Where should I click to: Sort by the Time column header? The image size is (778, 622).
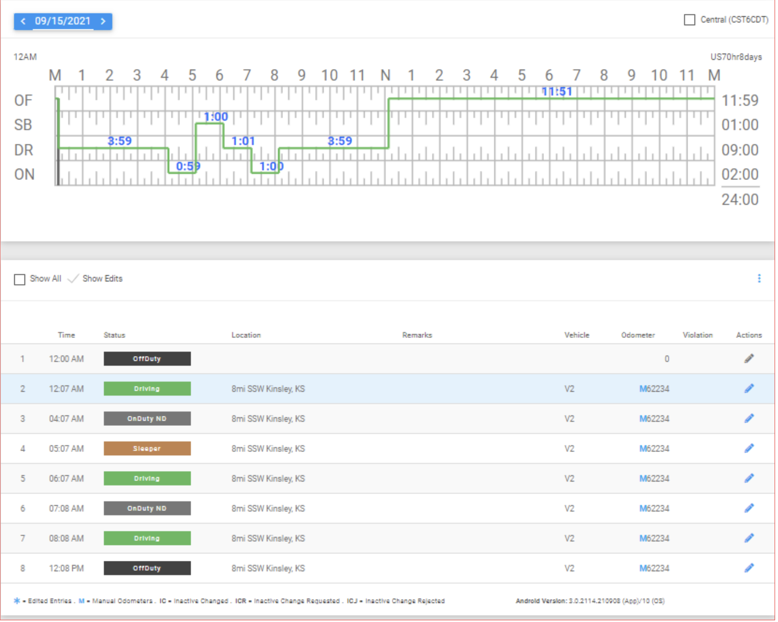pos(66,336)
